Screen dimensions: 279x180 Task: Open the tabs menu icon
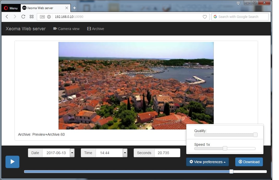click(x=238, y=3)
